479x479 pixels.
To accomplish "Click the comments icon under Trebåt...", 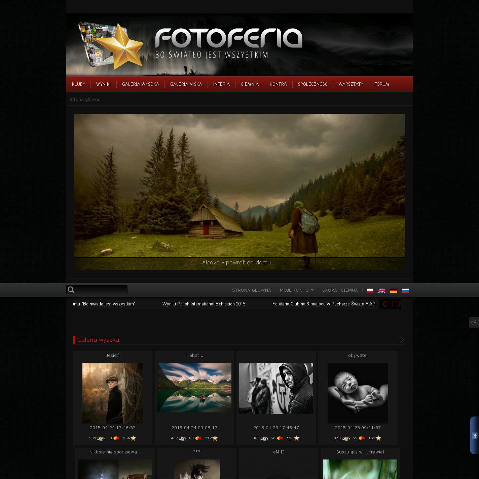I will coord(198,438).
